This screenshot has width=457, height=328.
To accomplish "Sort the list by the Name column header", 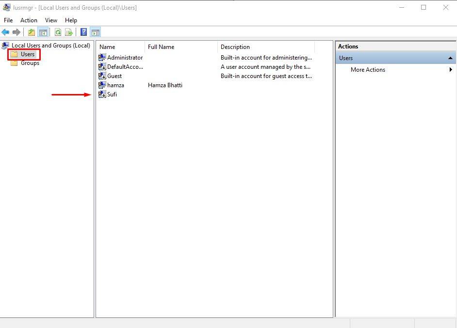I will [121, 47].
